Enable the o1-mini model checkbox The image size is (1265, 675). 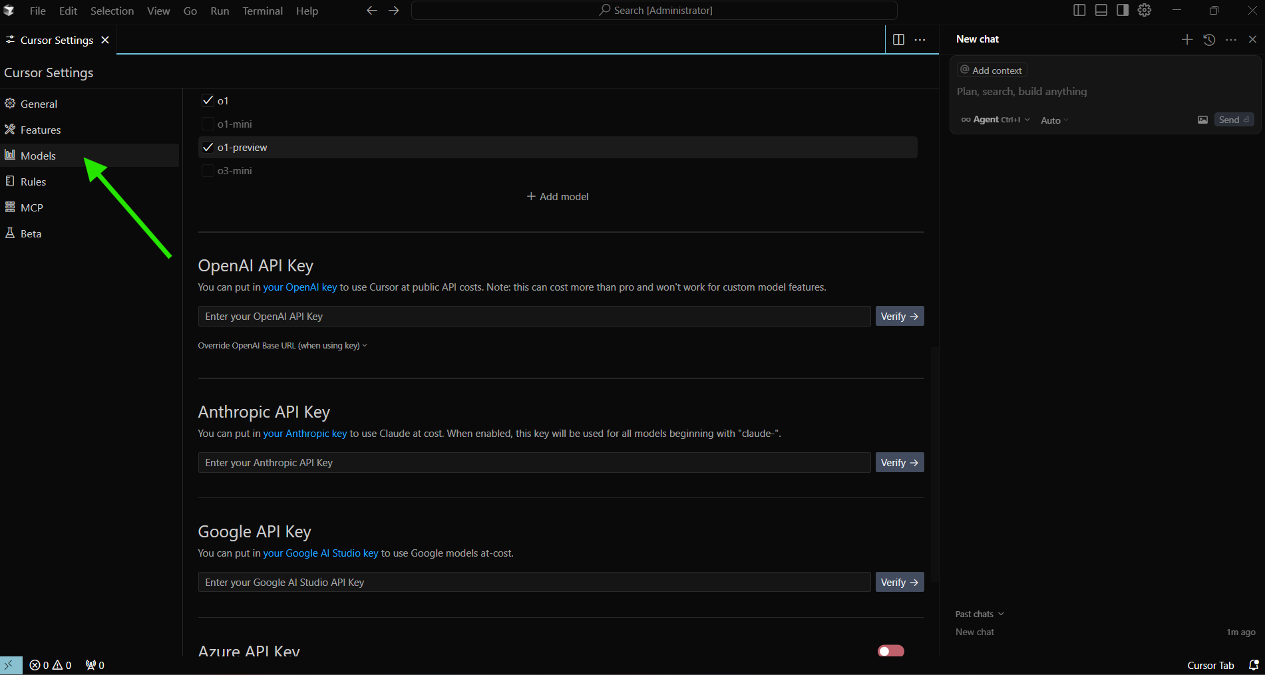208,124
